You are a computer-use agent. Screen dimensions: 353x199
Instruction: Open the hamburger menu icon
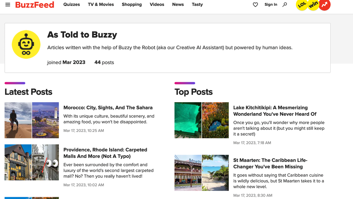pyautogui.click(x=8, y=4)
